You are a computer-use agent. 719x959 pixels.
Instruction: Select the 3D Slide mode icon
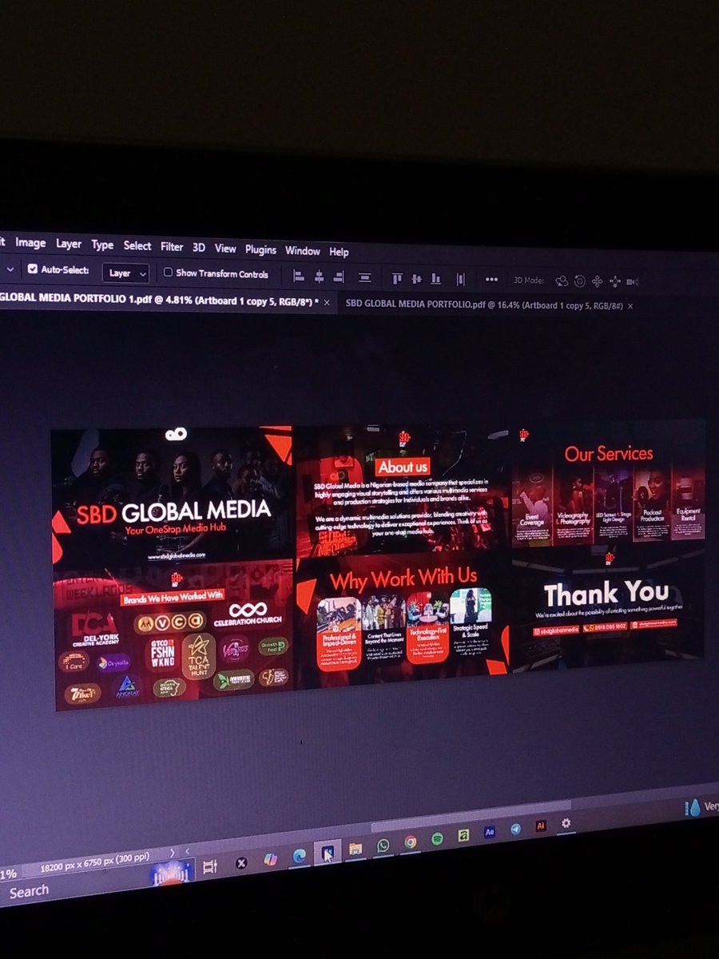click(x=614, y=281)
